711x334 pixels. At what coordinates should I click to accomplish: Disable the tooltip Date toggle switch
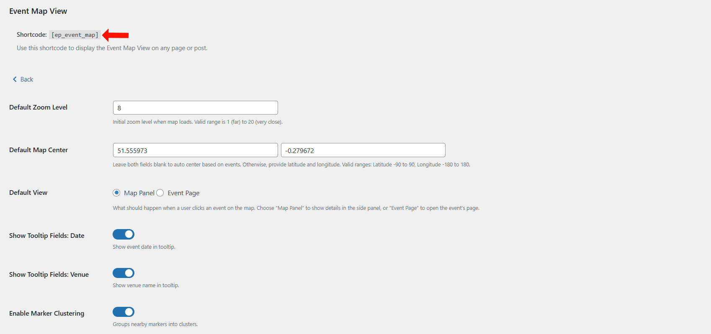[124, 235]
